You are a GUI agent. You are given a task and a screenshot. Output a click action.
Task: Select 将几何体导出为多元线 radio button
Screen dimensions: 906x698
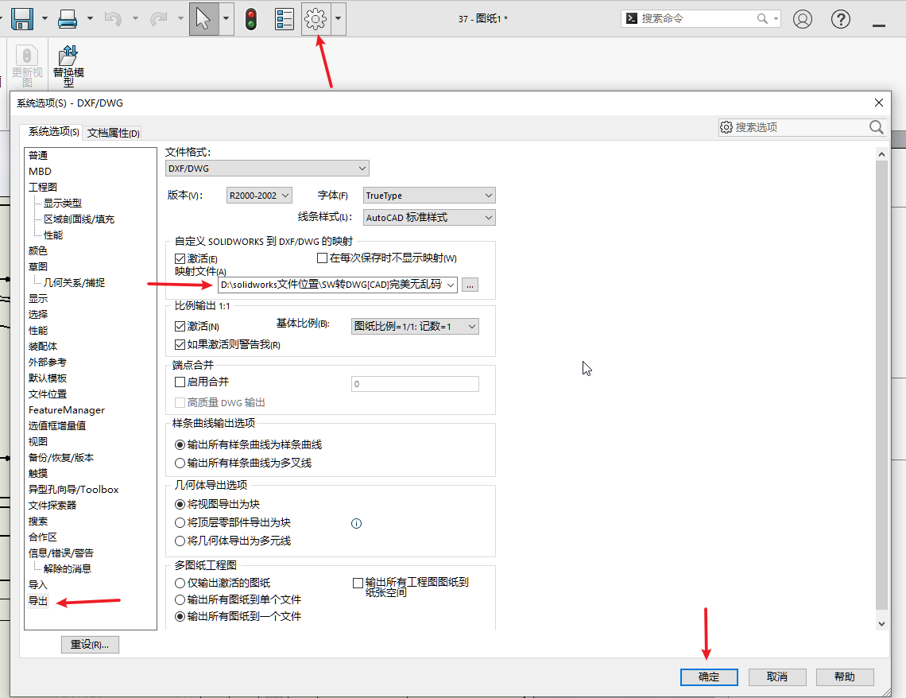tap(180, 541)
